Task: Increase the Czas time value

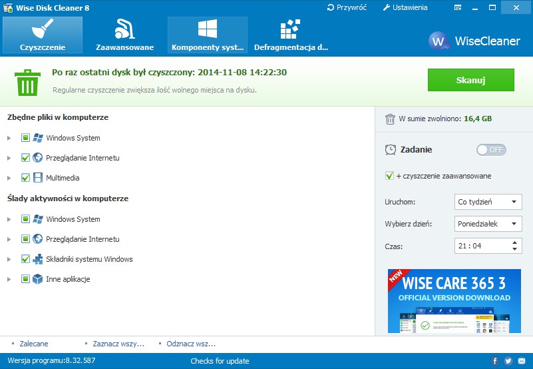Action: point(514,242)
